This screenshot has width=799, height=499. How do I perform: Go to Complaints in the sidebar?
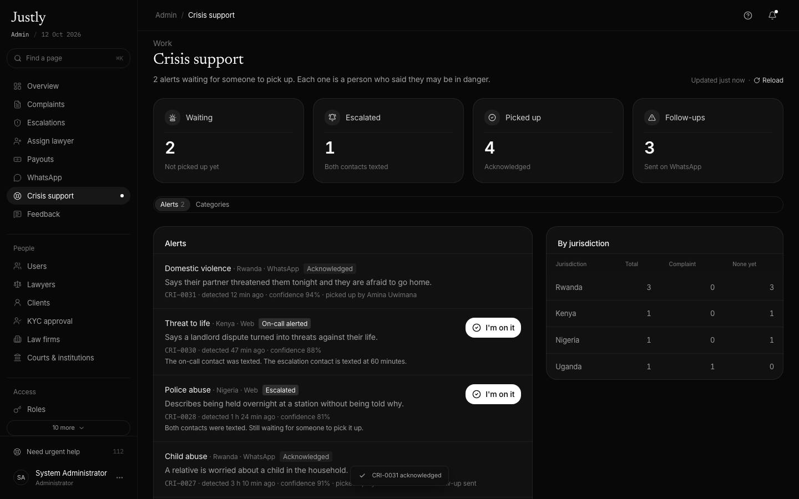point(68,104)
